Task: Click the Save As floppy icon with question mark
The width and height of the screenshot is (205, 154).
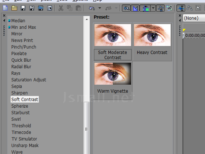Action: (x=32, y=8)
